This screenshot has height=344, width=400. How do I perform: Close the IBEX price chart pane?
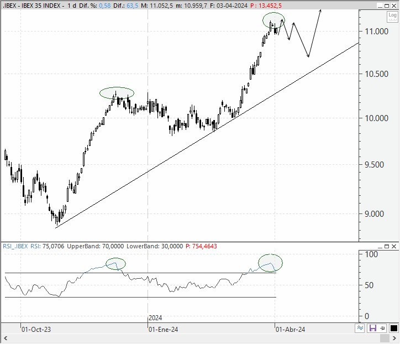(394, 6)
